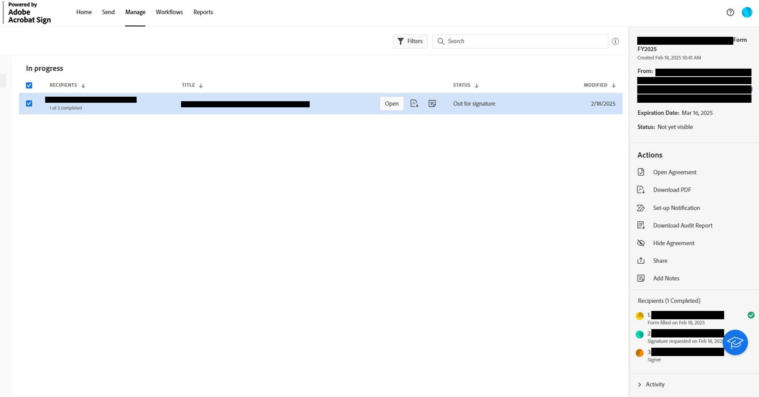Click into the Search input field
The image size is (759, 397).
(x=520, y=41)
